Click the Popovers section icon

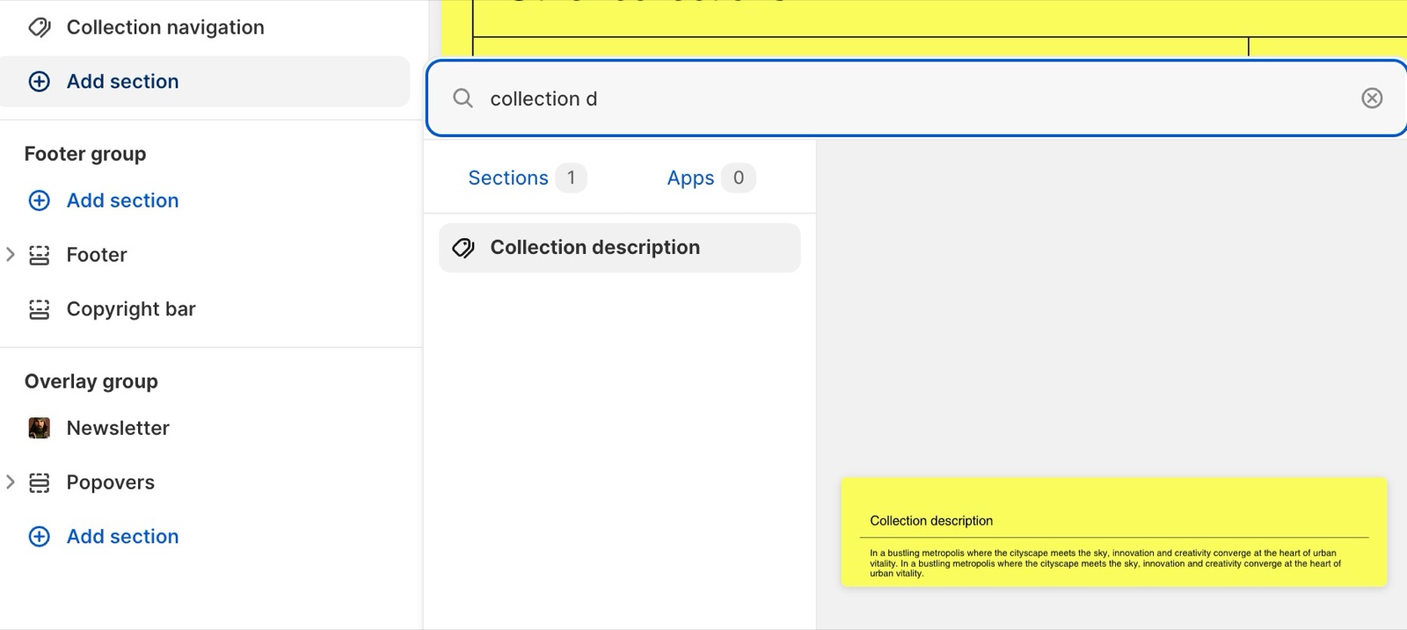pyautogui.click(x=40, y=482)
